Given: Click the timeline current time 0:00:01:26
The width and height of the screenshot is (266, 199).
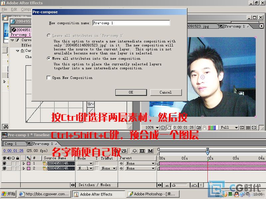Looking at the screenshot, I should [x=13, y=151].
